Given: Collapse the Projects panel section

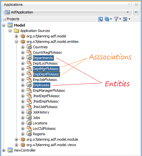Looking at the screenshot, I should pyautogui.click(x=4, y=19).
